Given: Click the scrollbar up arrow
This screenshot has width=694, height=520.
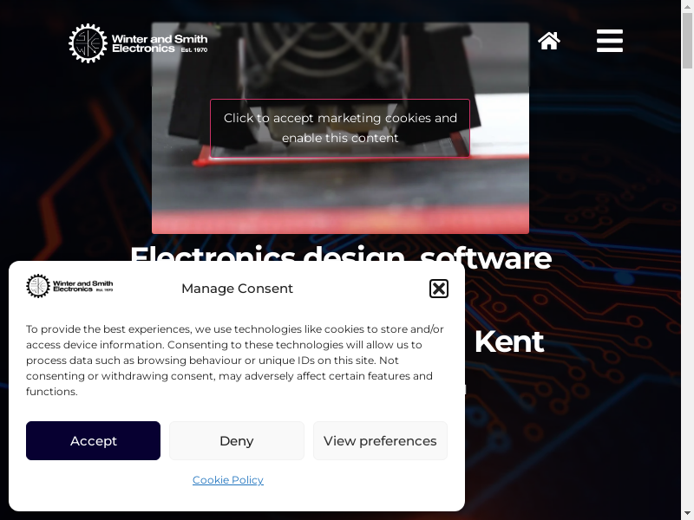Looking at the screenshot, I should pyautogui.click(x=687, y=6).
